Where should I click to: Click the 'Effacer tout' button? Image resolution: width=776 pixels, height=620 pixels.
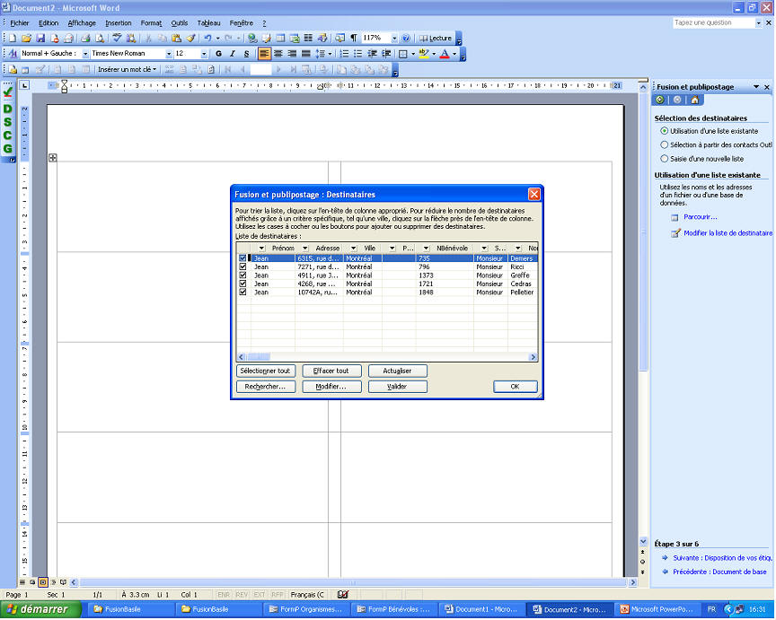coord(331,371)
